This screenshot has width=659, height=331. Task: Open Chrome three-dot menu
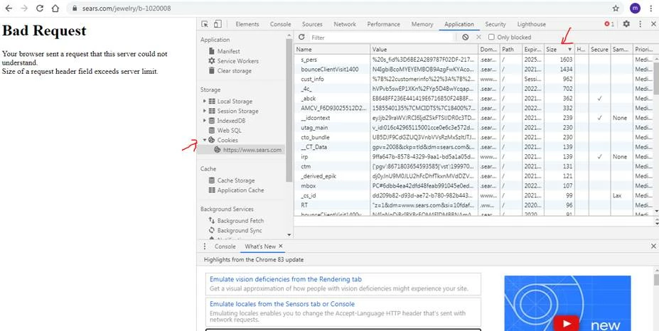click(x=650, y=8)
